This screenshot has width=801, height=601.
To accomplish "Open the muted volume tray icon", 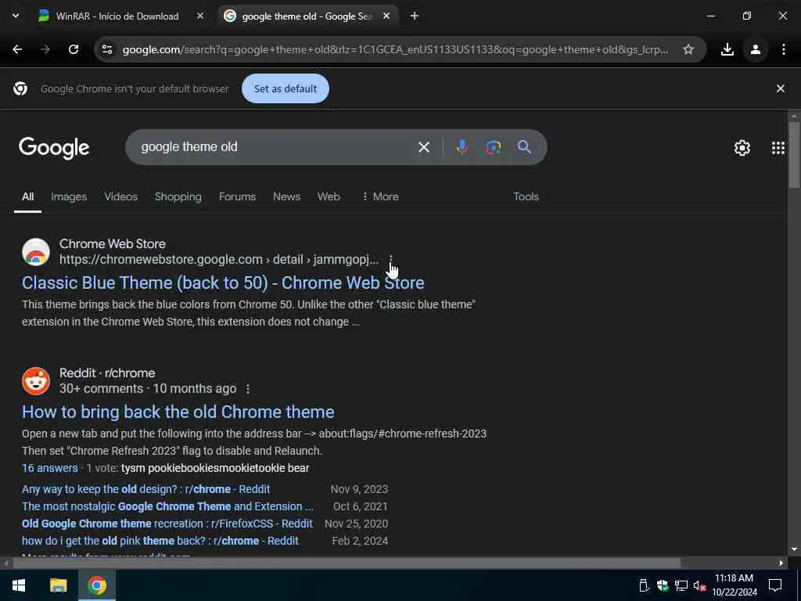I will pos(699,585).
